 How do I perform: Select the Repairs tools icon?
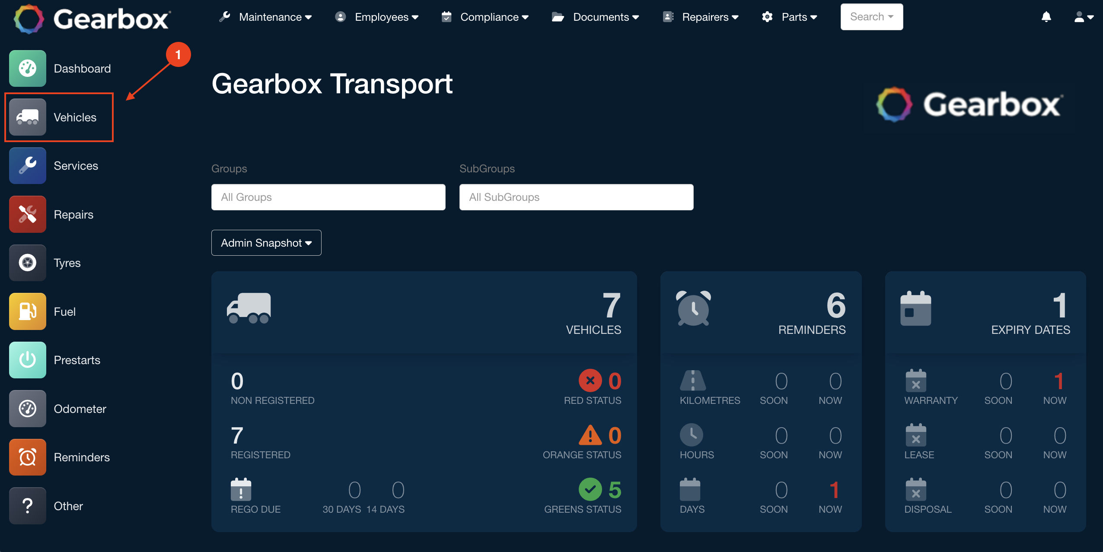pos(28,214)
